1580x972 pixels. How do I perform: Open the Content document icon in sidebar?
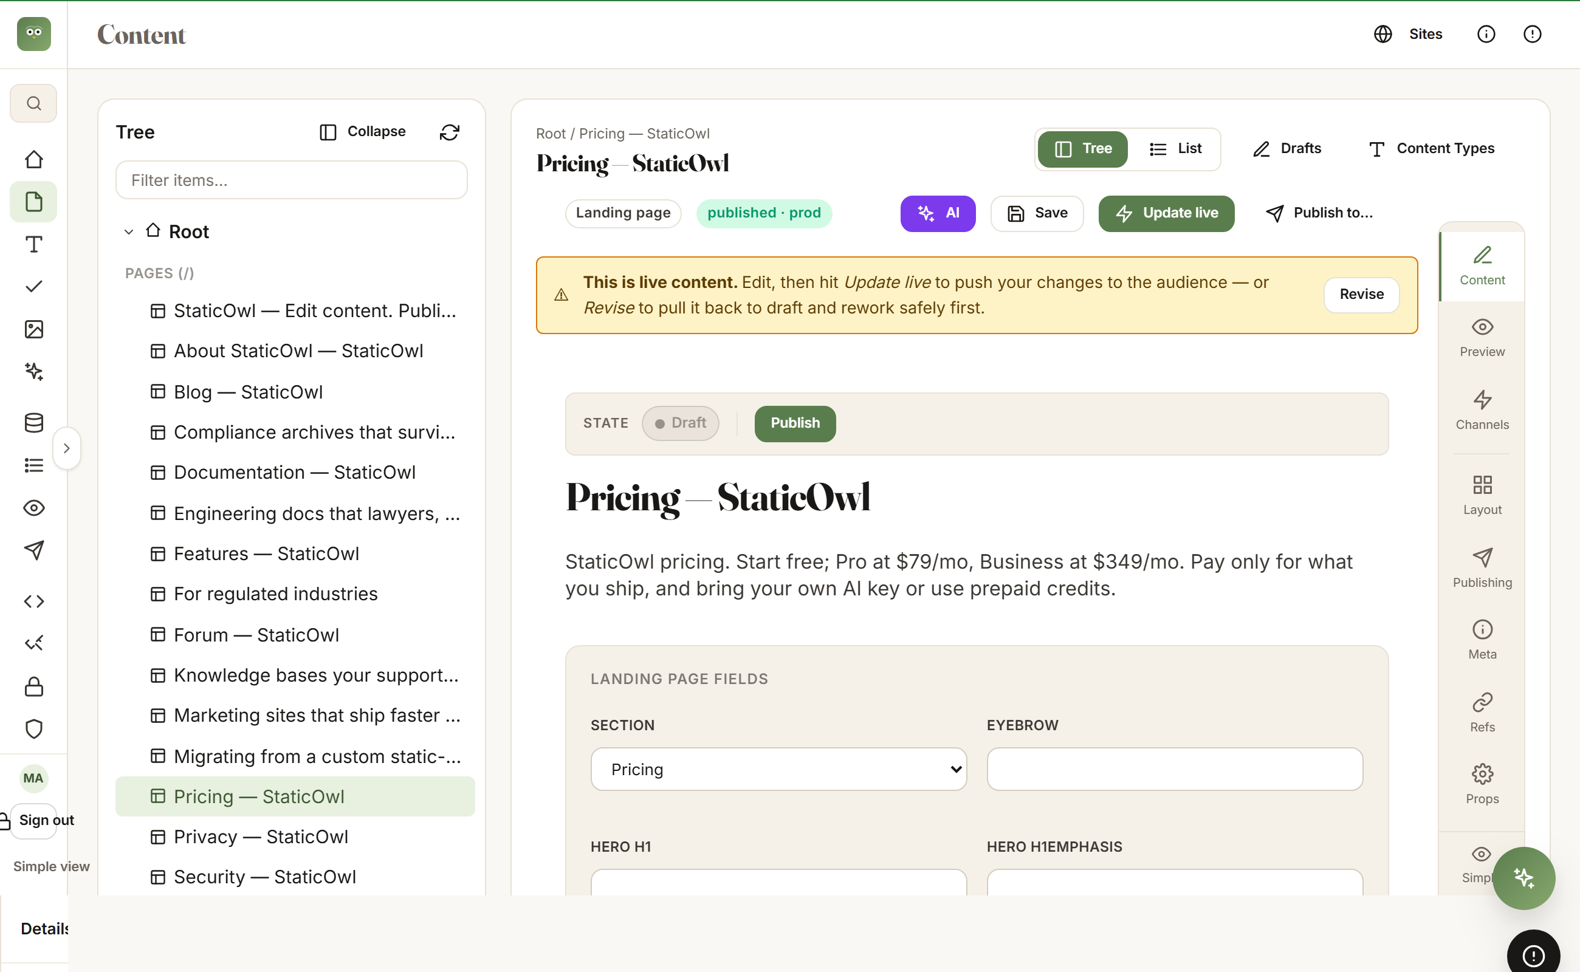33,202
